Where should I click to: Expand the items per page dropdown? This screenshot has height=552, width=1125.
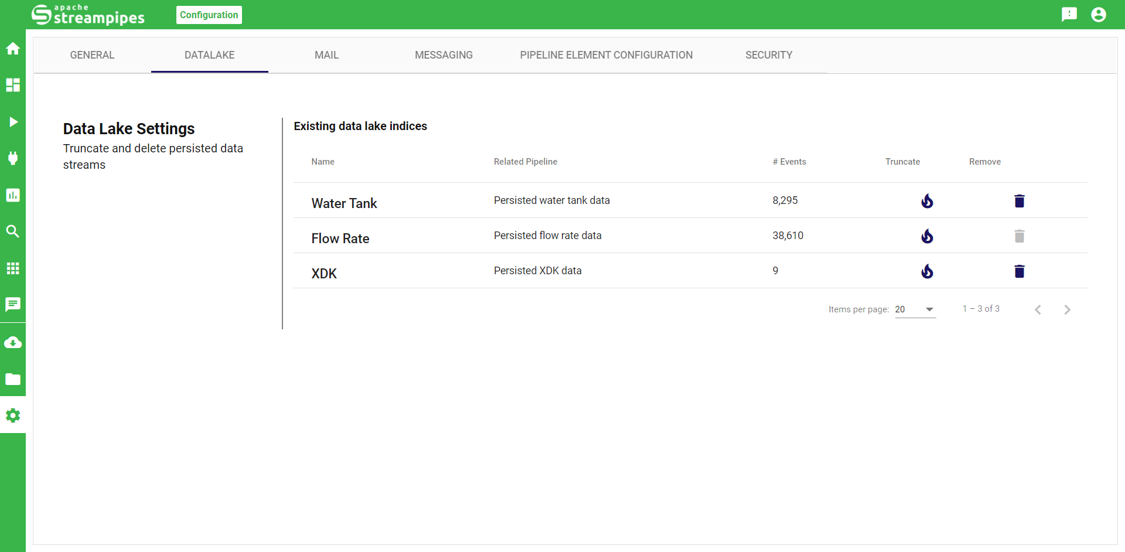pyautogui.click(x=915, y=309)
